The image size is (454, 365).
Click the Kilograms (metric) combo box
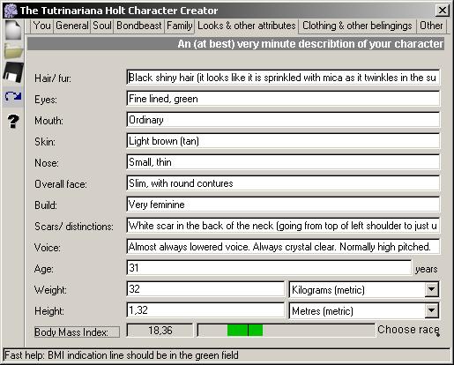pos(364,289)
